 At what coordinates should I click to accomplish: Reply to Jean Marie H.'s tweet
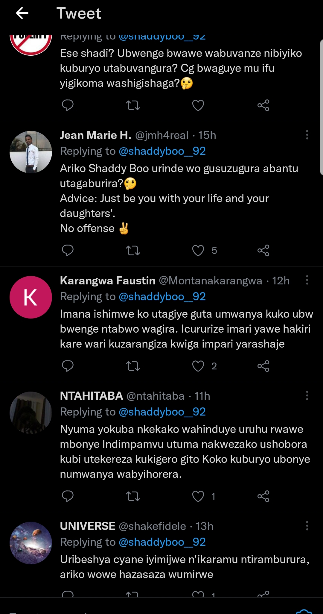pos(68,250)
